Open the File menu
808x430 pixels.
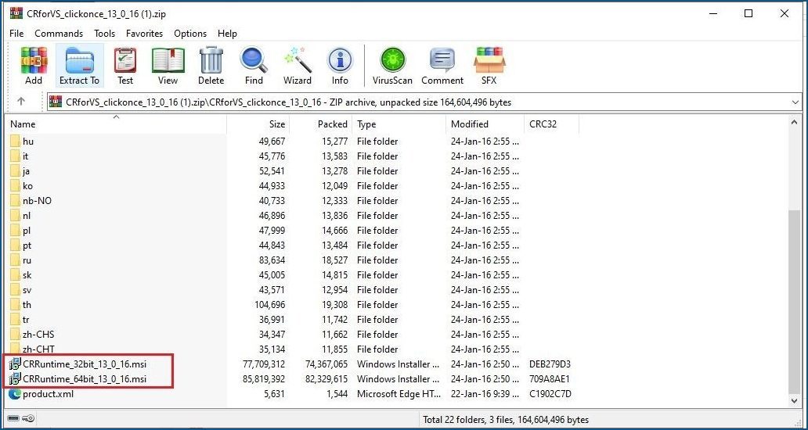tap(16, 34)
